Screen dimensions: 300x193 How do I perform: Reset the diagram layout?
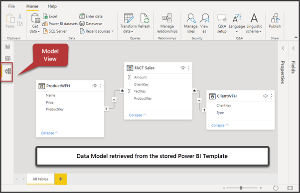point(276,188)
